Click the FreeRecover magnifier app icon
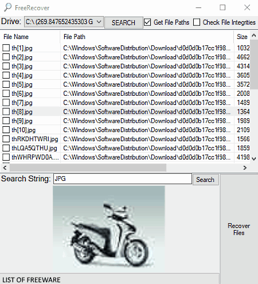 click(8, 7)
